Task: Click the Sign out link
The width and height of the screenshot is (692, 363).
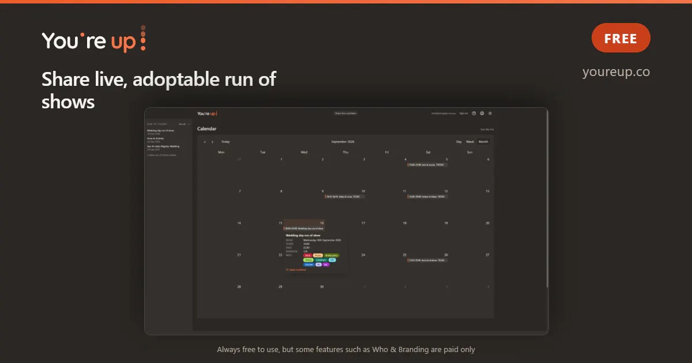Action: pos(464,114)
